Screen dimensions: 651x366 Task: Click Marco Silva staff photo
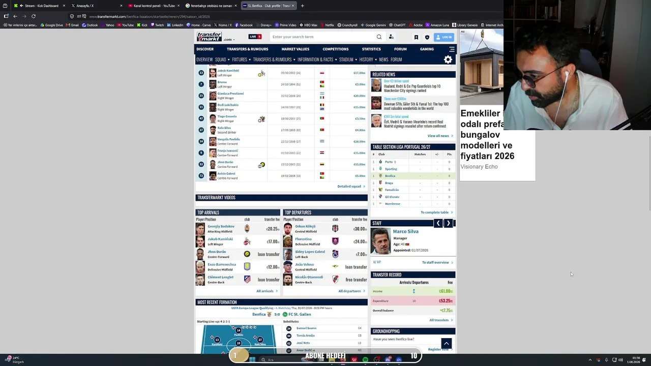click(x=380, y=241)
